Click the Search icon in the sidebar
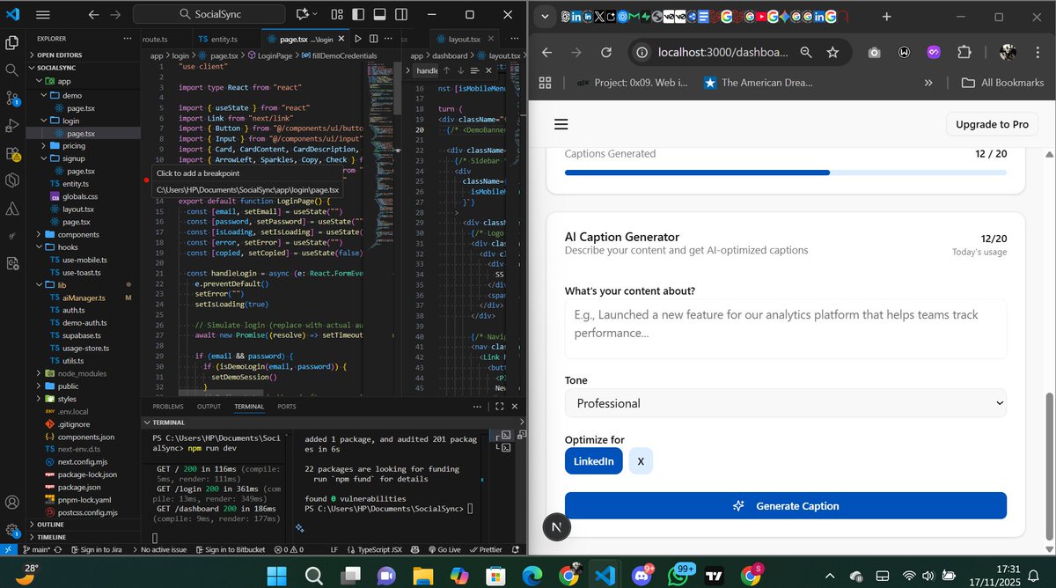1056x588 pixels. pos(12,70)
